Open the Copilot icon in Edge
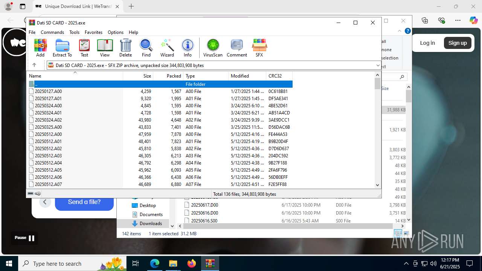This screenshot has height=271, width=482. 474,20
